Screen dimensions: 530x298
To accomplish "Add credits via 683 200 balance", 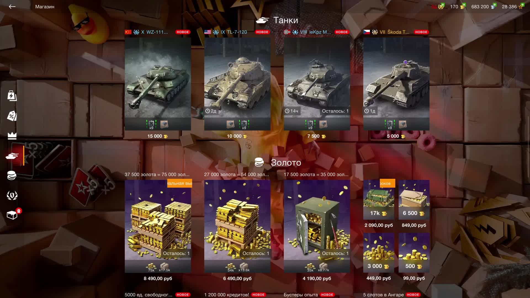I will [x=484, y=6].
